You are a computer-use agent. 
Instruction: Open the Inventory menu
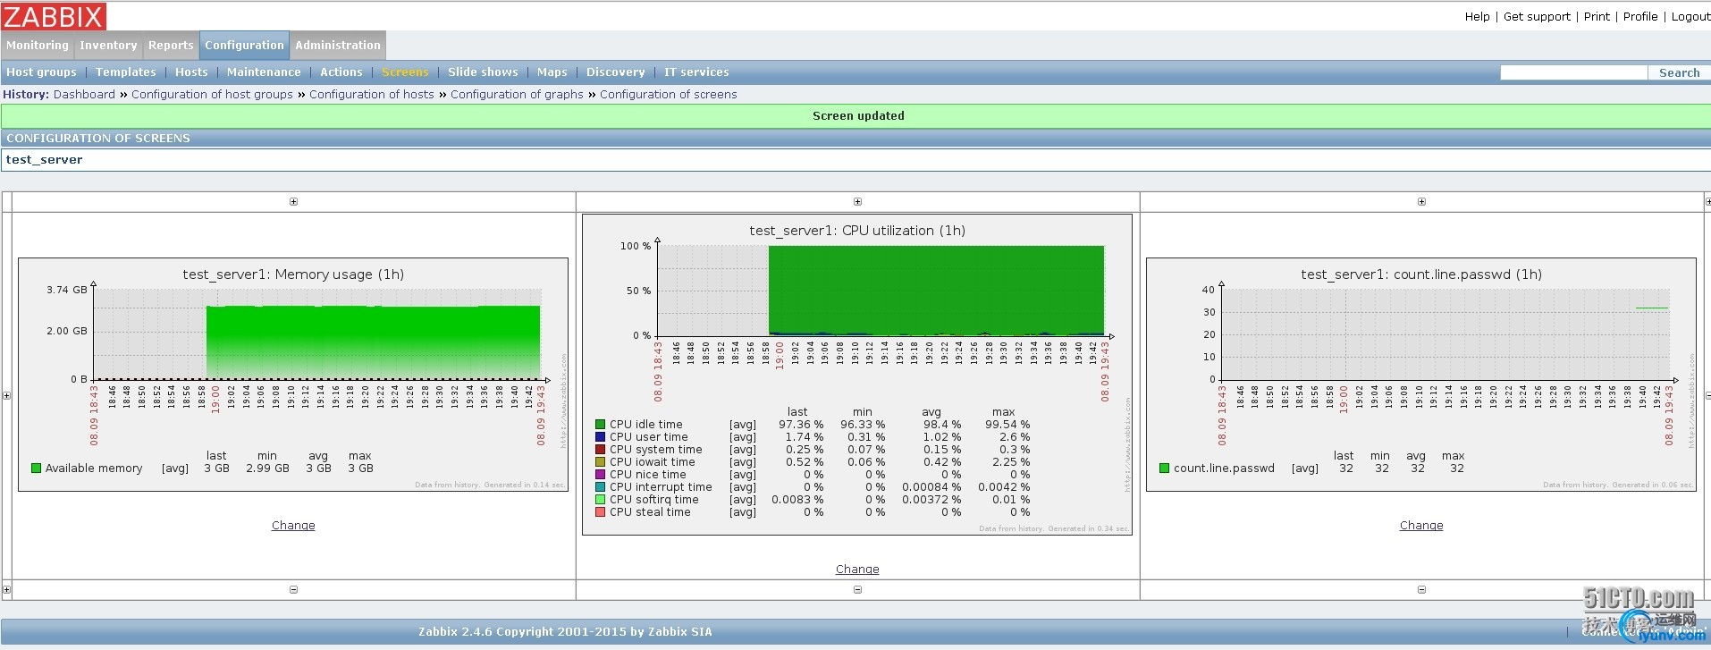pos(108,46)
